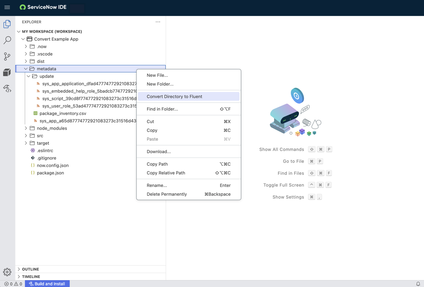
Task: Open now.config.json
Action: click(x=53, y=165)
